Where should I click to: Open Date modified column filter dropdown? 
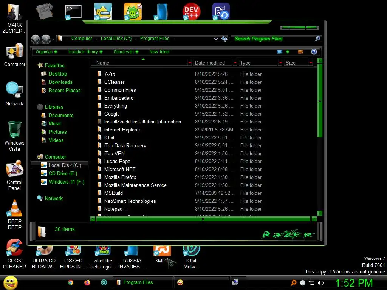pos(235,63)
